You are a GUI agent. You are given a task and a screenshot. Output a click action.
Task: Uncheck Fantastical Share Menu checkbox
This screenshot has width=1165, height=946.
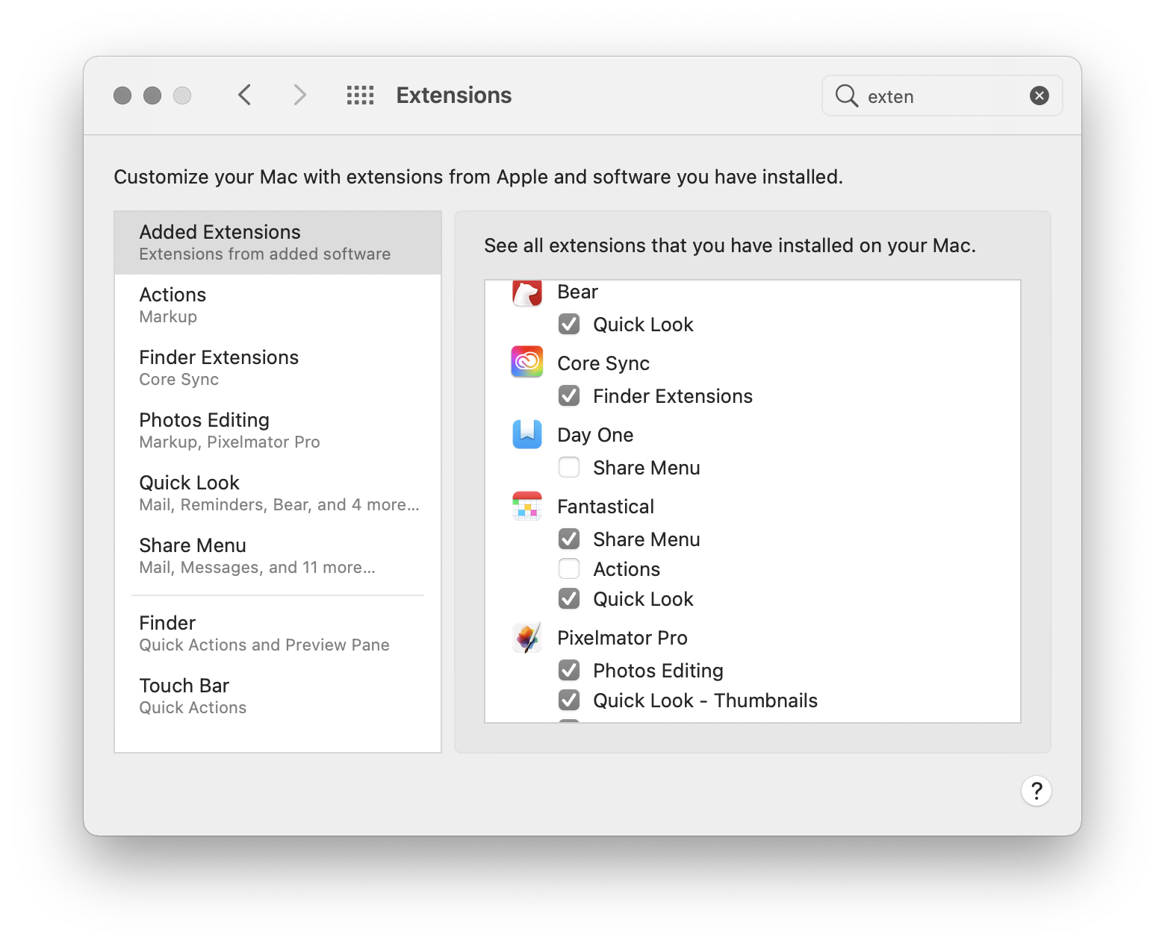[x=569, y=539]
